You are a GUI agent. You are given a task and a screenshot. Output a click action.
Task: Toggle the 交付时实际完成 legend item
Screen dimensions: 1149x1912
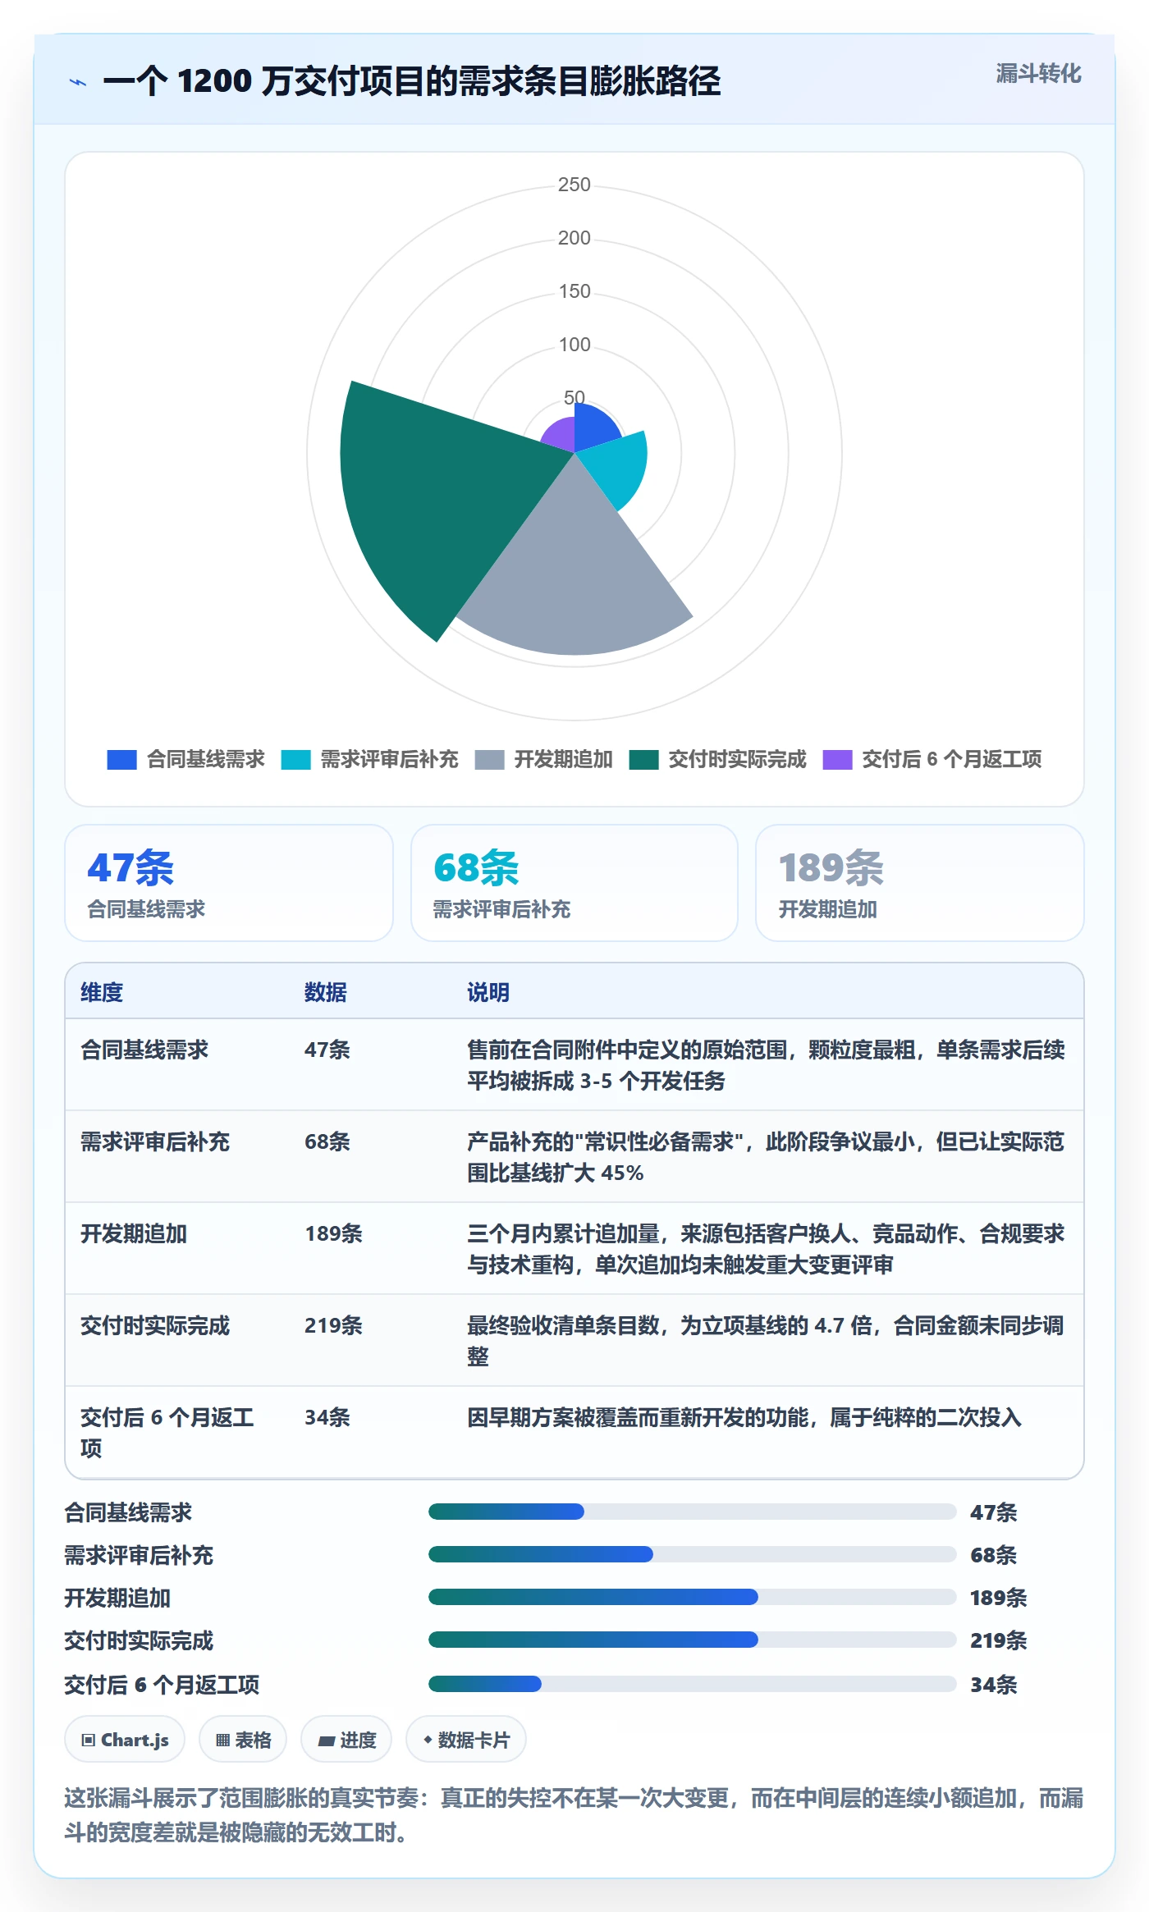click(718, 759)
